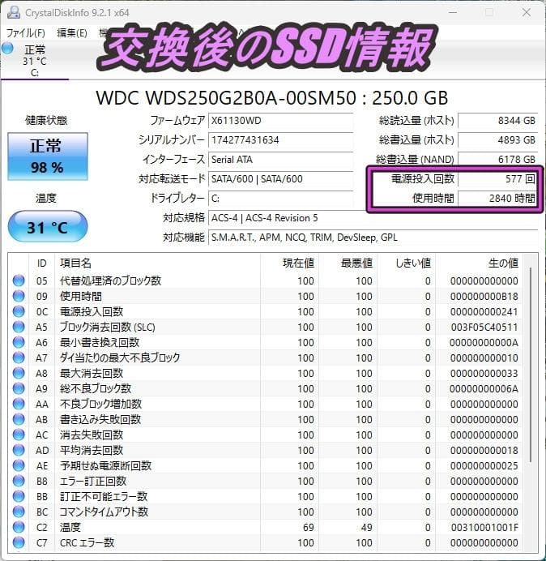Click the 生の値 column header
The width and height of the screenshot is (546, 561).
click(x=479, y=263)
